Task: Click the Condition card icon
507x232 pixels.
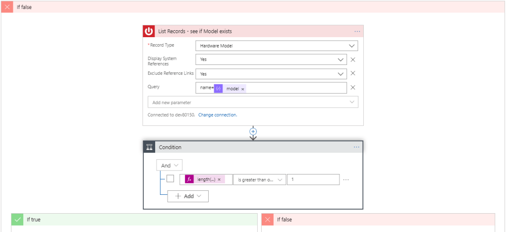Action: tap(149, 147)
